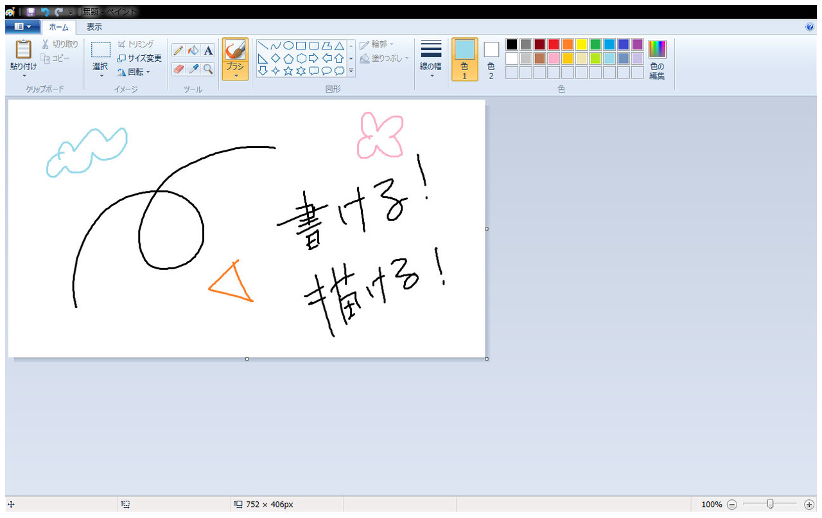
Task: Select the Hexagon shape
Action: (301, 58)
